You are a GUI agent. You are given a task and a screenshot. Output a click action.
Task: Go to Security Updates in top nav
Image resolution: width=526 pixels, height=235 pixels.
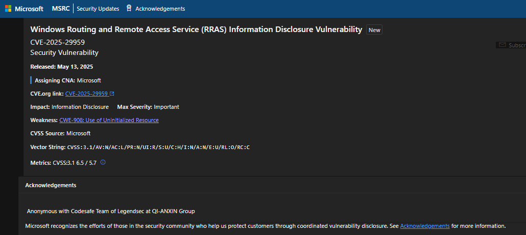tap(98, 9)
